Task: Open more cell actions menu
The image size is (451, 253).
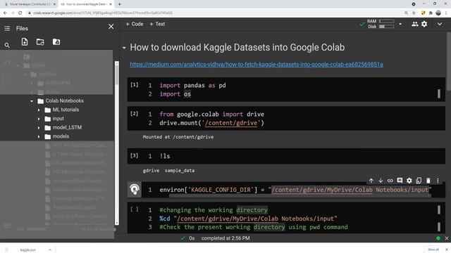Action: click(x=438, y=181)
